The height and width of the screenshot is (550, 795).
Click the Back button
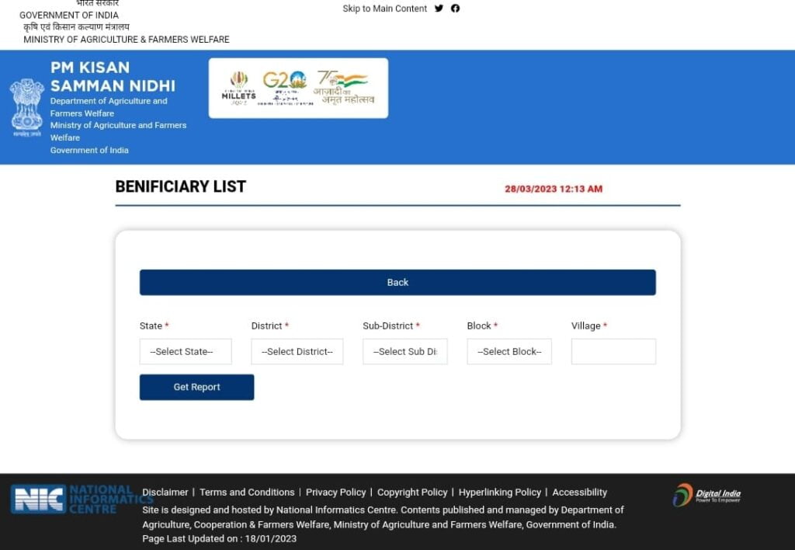point(397,283)
